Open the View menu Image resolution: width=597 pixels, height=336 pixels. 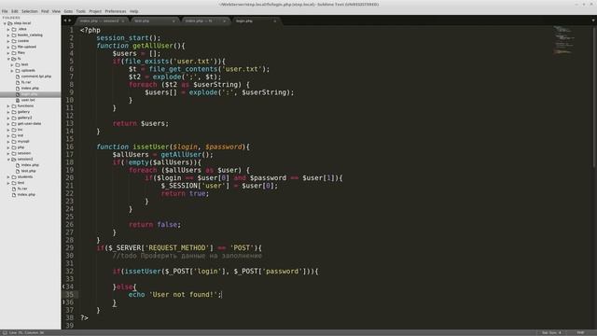point(56,11)
